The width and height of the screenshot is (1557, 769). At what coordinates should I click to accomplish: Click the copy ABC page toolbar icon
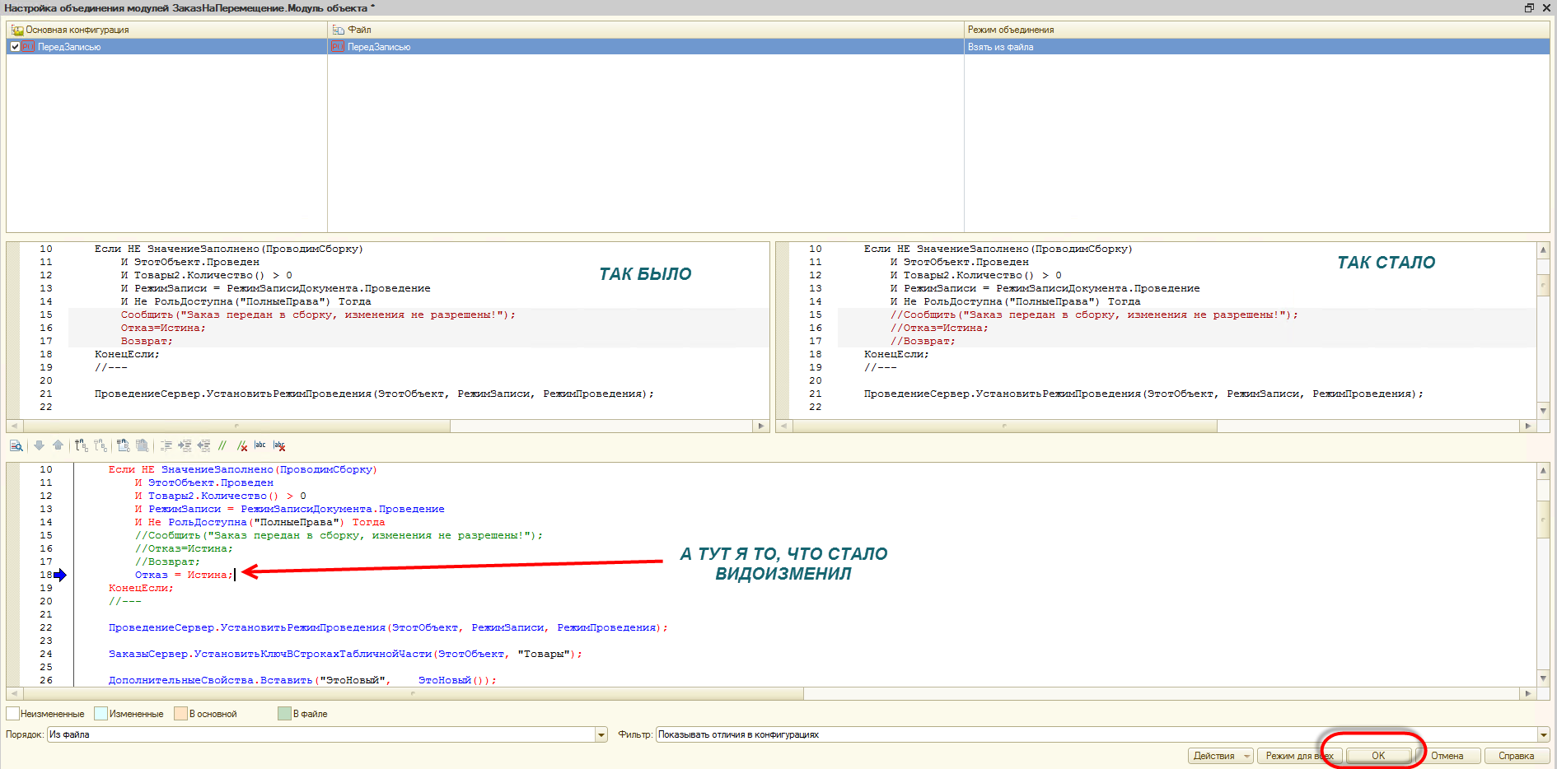tap(124, 445)
